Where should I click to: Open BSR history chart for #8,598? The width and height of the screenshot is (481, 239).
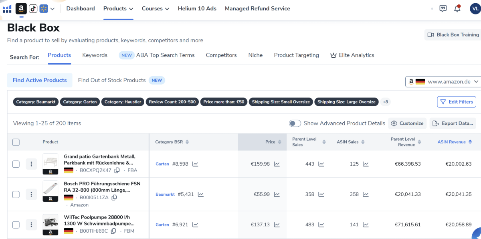pos(195,164)
